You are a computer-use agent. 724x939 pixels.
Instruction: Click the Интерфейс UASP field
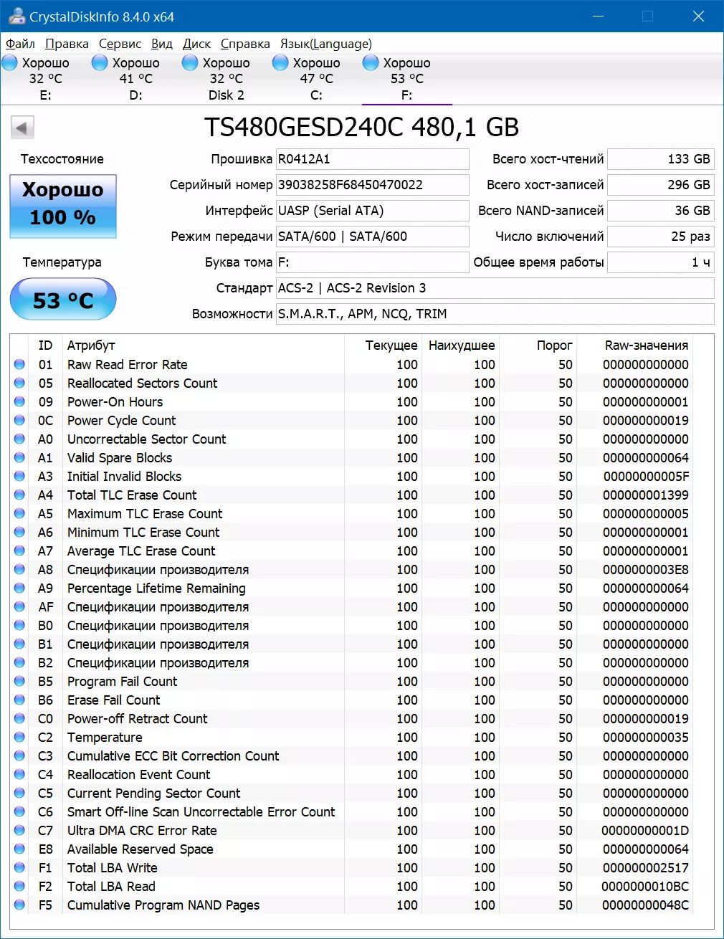[x=372, y=211]
